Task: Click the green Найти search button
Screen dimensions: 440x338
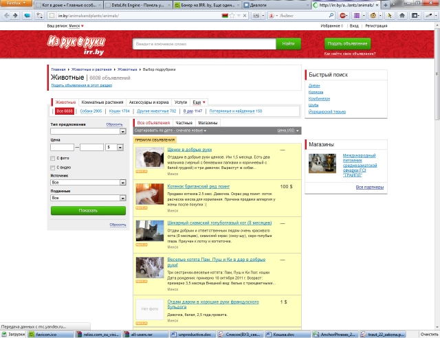Action: 288,44
